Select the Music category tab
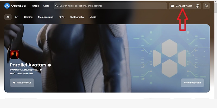Image resolution: width=217 pixels, height=108 pixels. pos(93,17)
